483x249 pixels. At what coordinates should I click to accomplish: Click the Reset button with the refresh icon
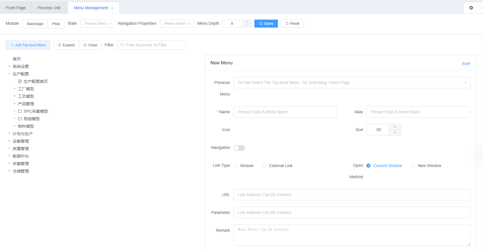pyautogui.click(x=292, y=24)
